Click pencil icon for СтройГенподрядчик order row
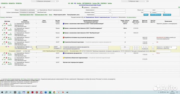This screenshot has height=94, width=180. pyautogui.click(x=4, y=28)
